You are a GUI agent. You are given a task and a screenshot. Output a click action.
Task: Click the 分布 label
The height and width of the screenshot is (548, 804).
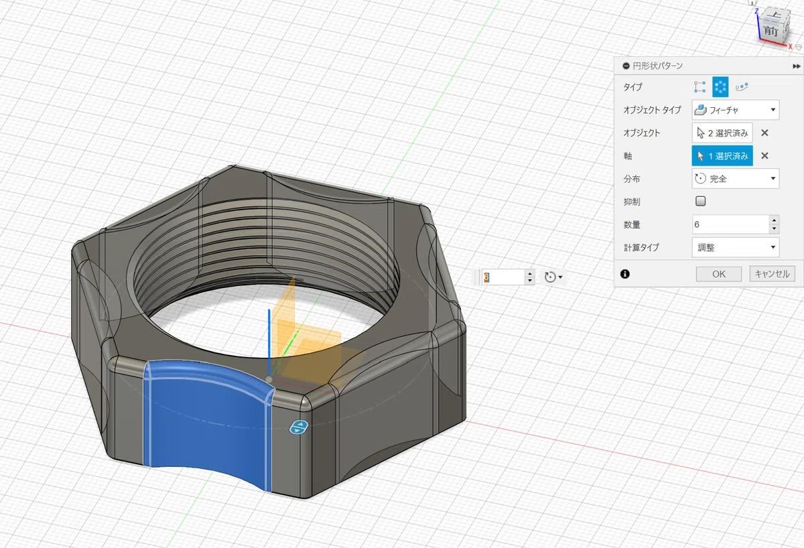632,179
